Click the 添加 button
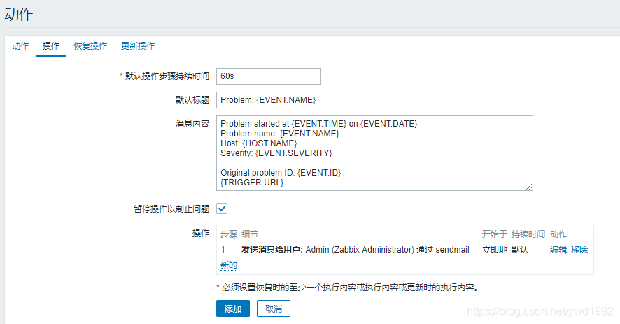Image resolution: width=620 pixels, height=324 pixels. (233, 309)
